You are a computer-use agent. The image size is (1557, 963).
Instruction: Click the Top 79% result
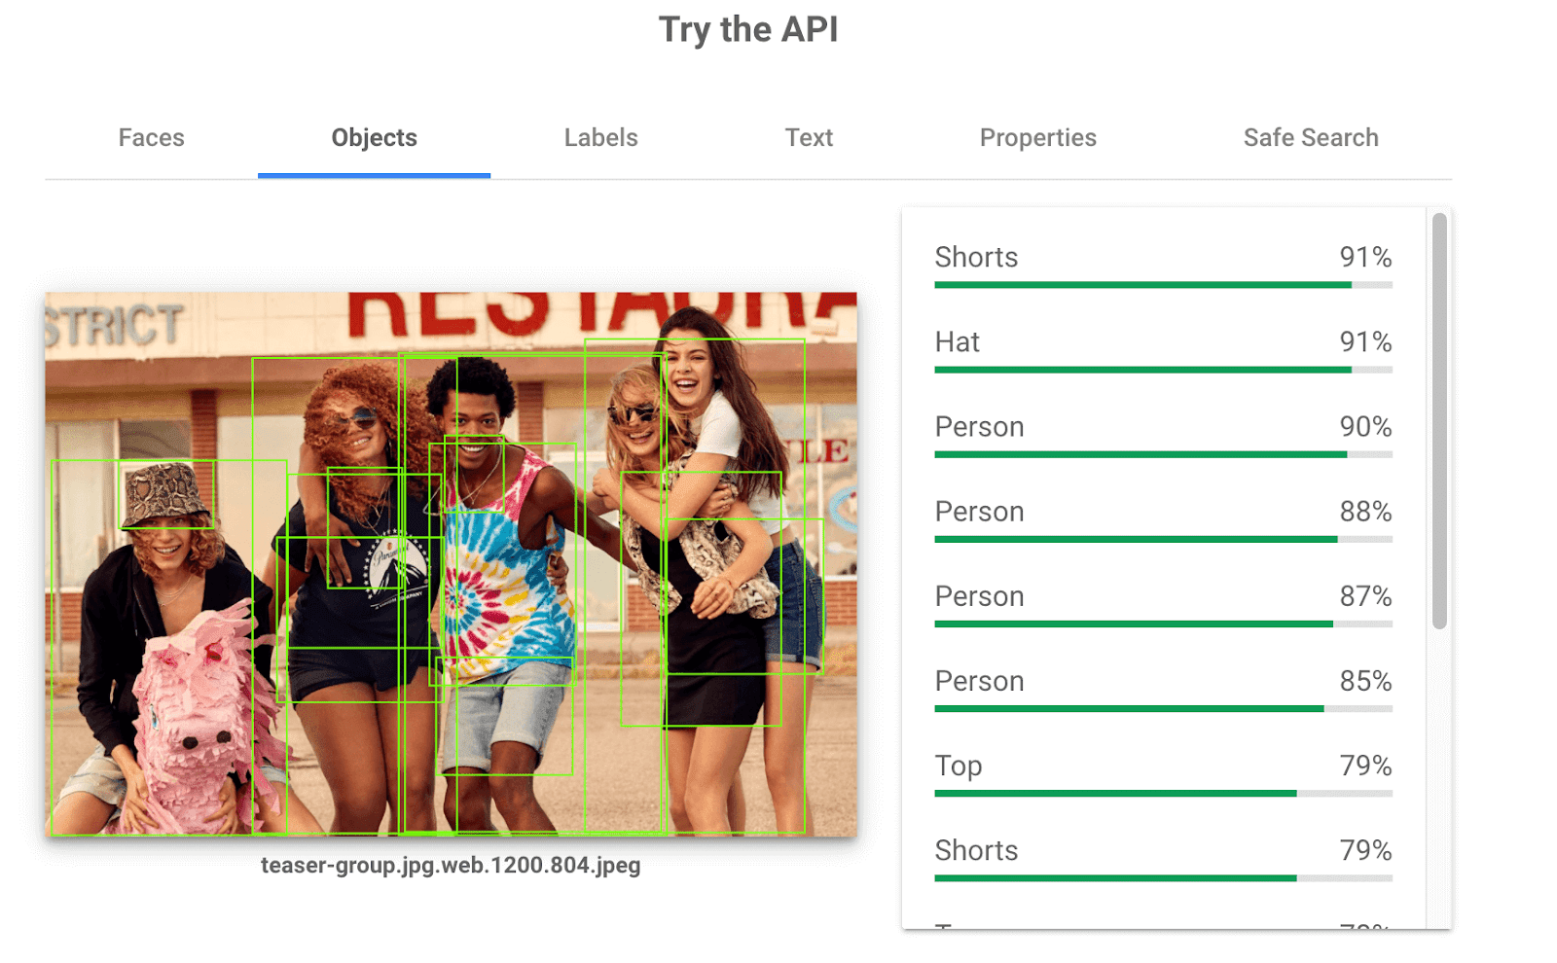[1163, 772]
